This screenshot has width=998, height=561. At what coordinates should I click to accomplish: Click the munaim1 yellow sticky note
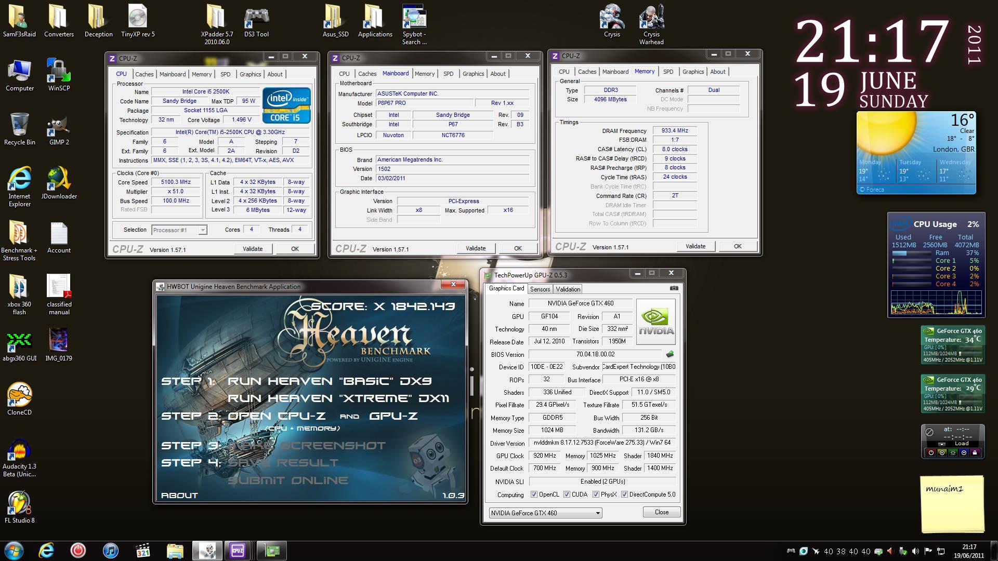coord(952,504)
